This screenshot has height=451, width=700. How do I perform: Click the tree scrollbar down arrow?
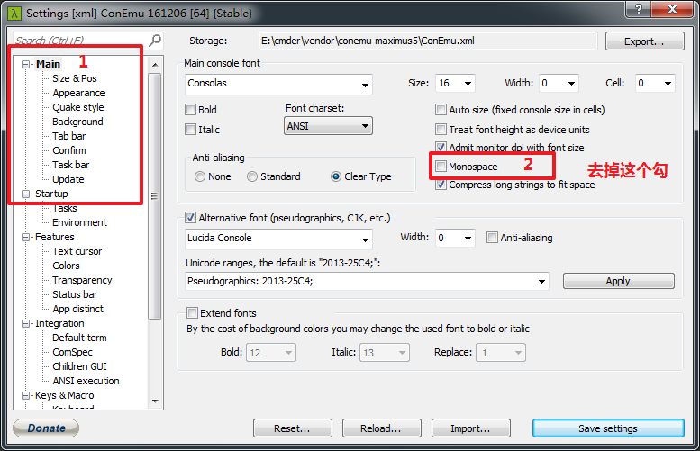pos(155,401)
